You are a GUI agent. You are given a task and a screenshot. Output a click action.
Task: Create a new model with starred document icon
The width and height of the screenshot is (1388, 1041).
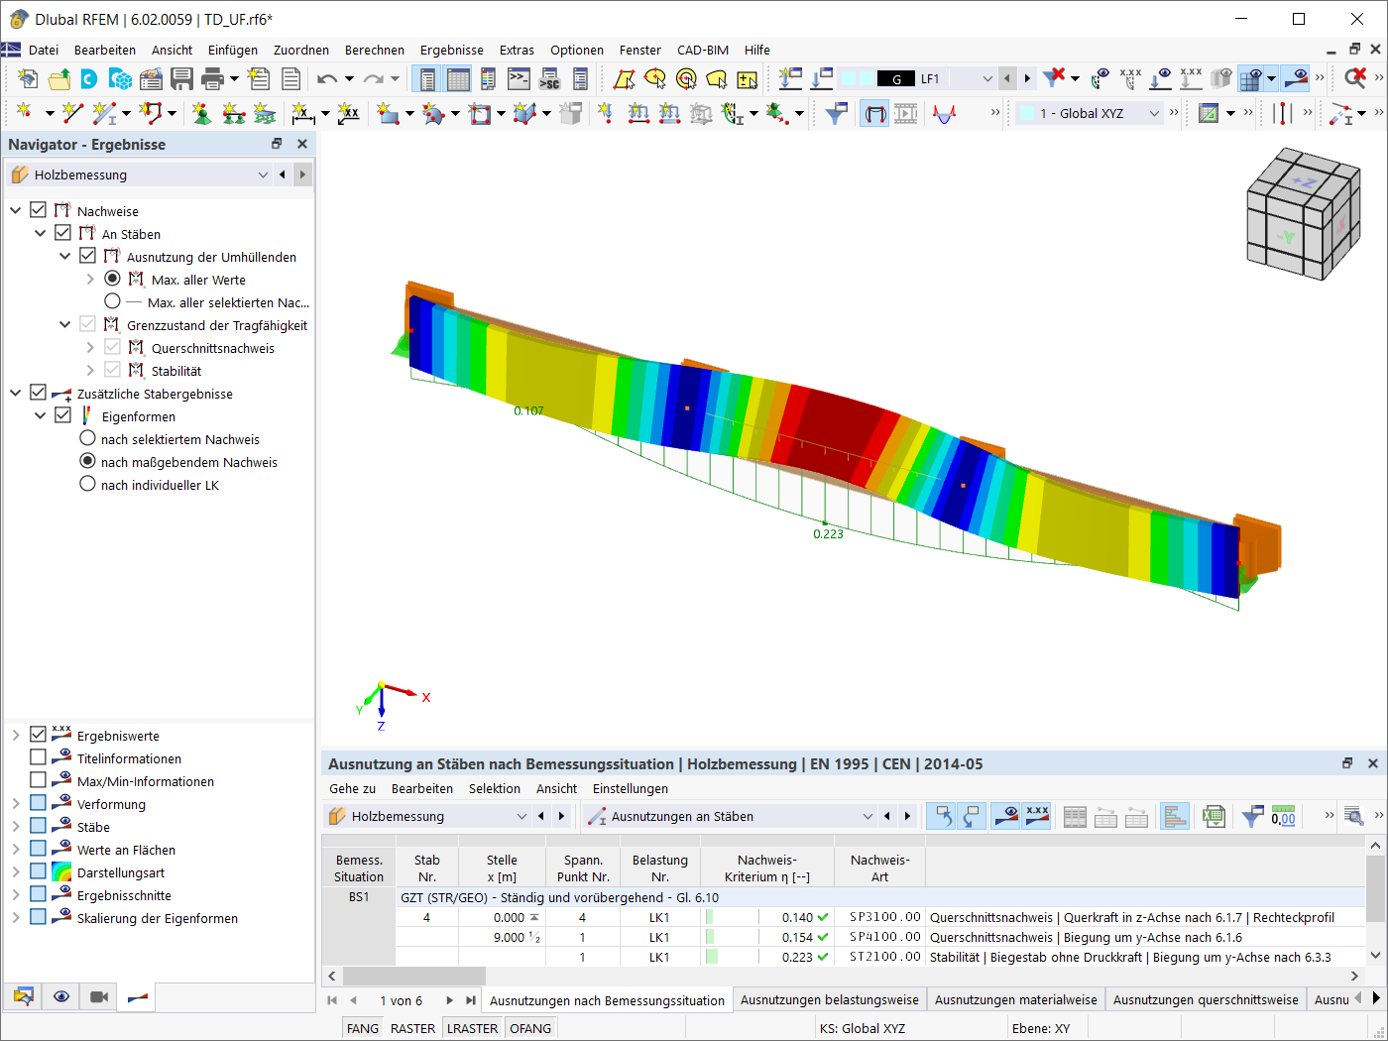click(x=28, y=78)
